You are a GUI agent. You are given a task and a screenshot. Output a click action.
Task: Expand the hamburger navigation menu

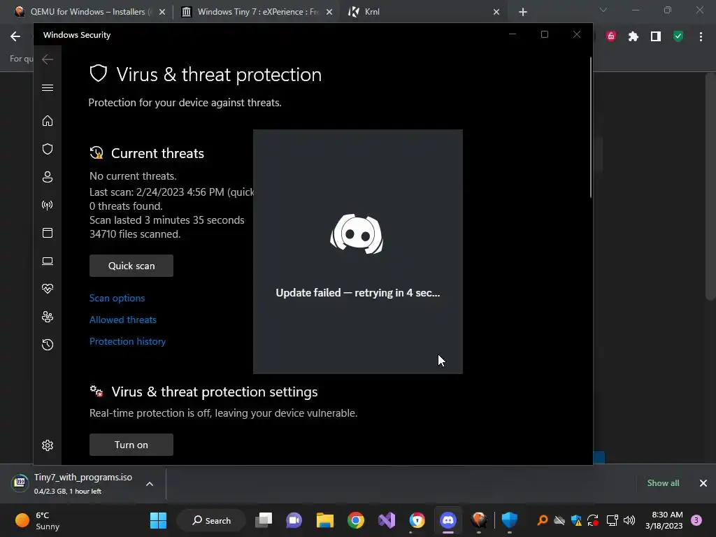(48, 87)
